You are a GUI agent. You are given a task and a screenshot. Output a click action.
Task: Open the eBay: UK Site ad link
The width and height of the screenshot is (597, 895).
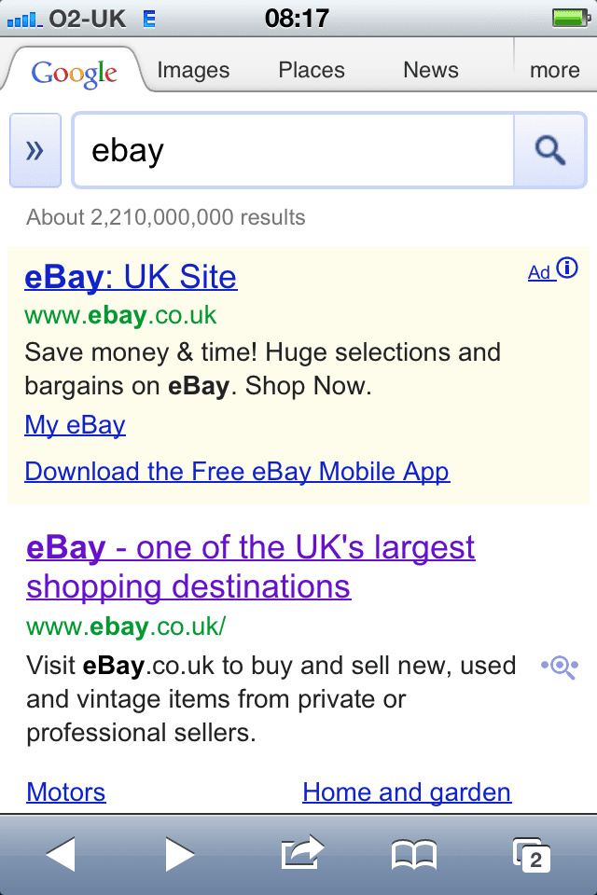click(131, 277)
